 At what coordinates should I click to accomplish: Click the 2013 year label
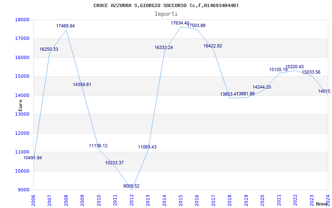point(148,200)
